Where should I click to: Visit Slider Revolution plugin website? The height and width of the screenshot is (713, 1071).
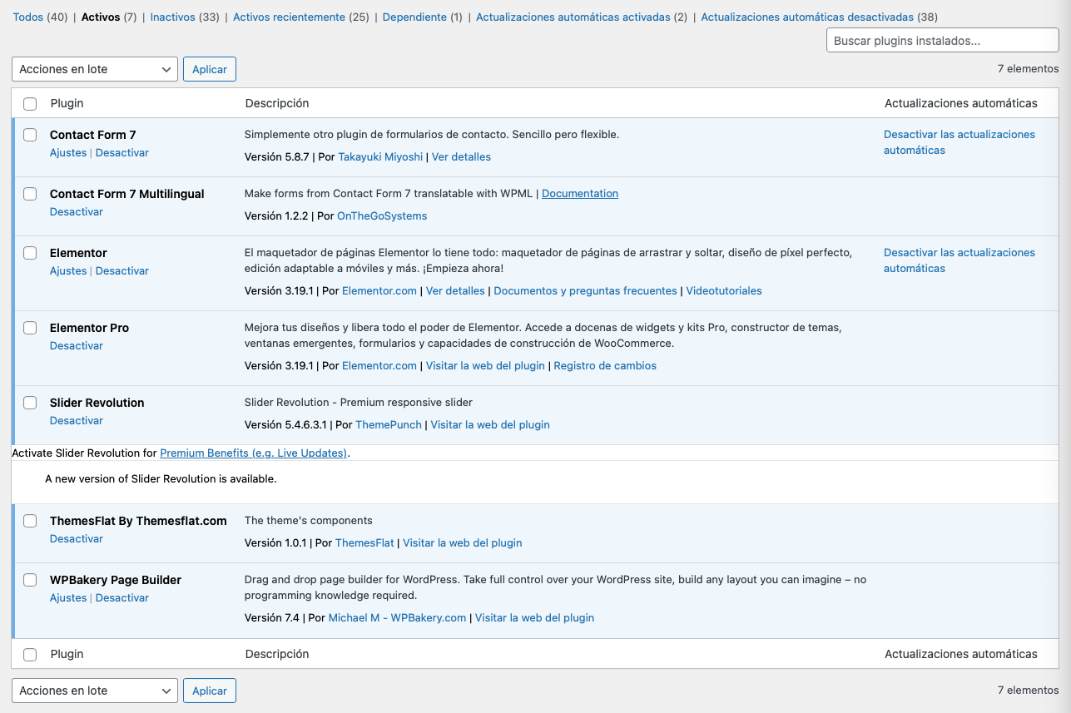point(490,425)
